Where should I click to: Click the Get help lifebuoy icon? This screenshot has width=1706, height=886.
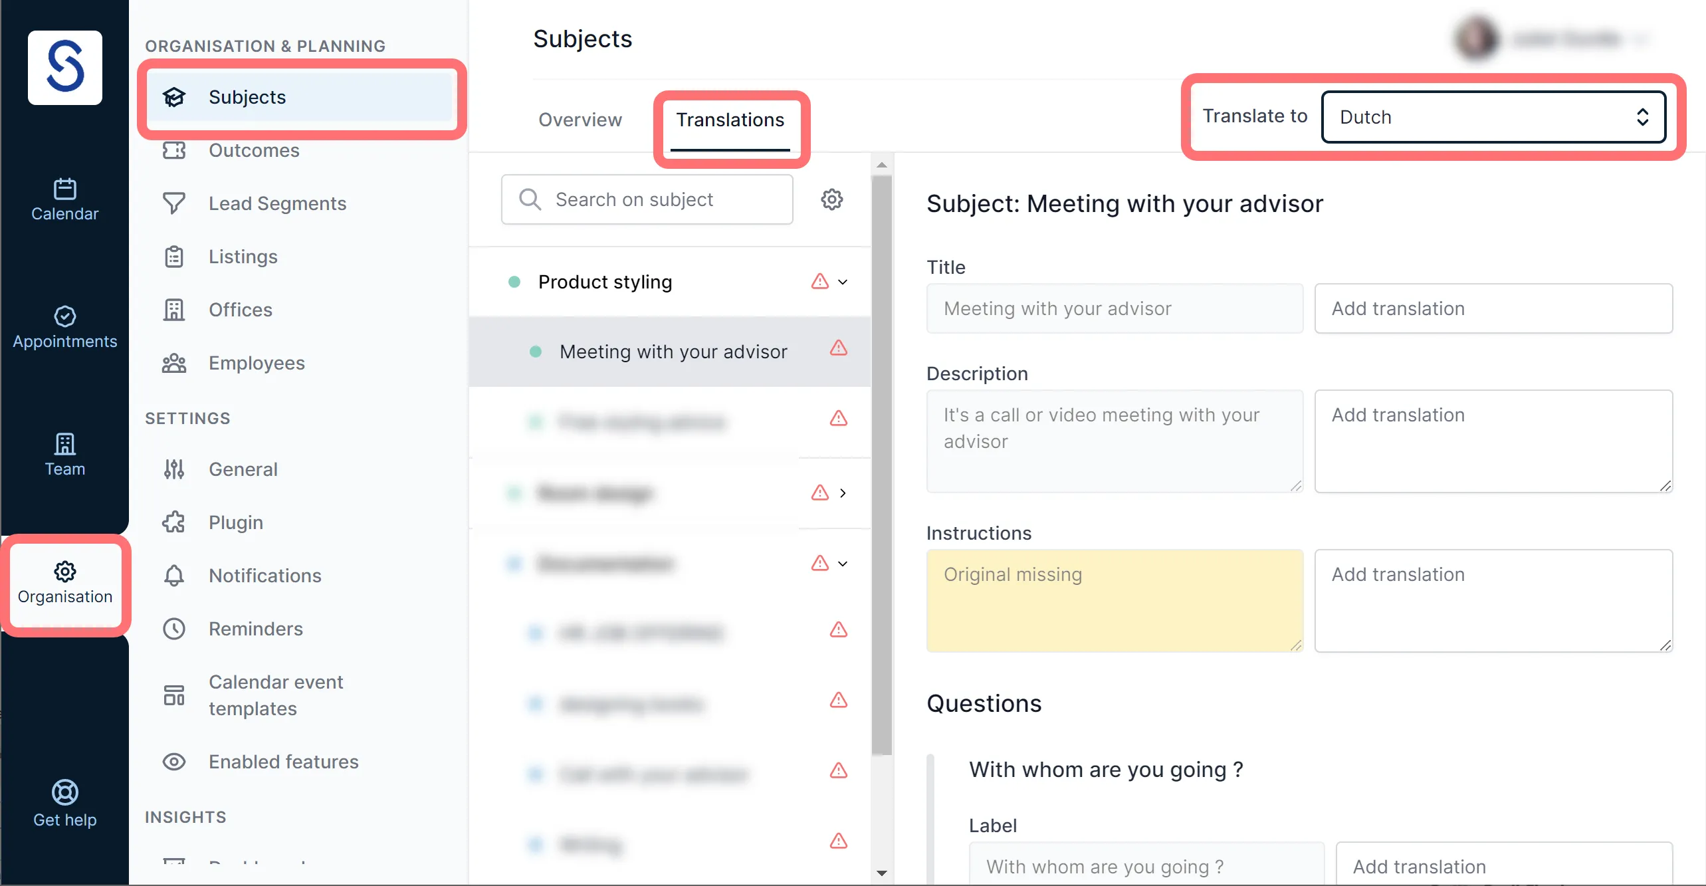point(64,792)
